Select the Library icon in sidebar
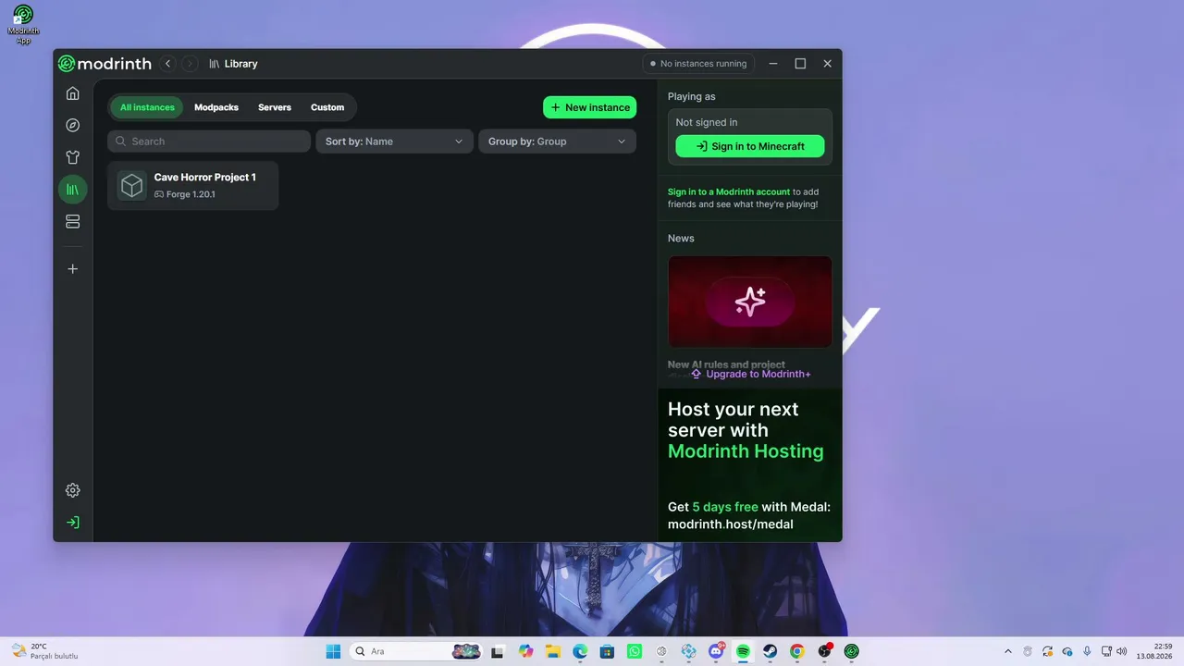1184x666 pixels. click(x=73, y=190)
